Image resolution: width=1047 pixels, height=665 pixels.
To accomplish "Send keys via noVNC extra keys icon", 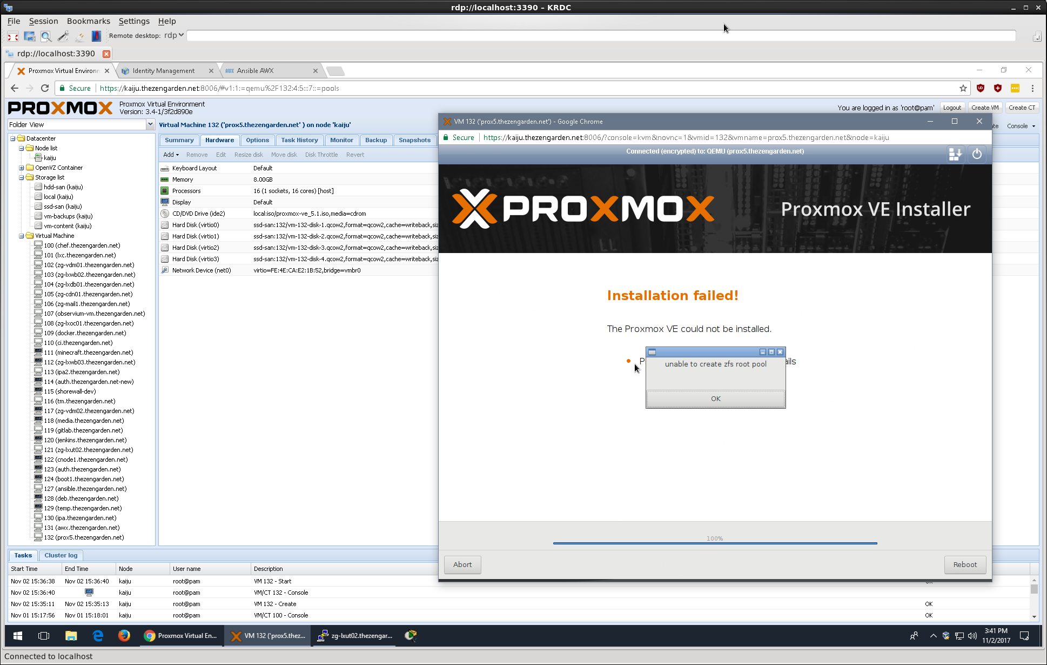I will pos(955,155).
